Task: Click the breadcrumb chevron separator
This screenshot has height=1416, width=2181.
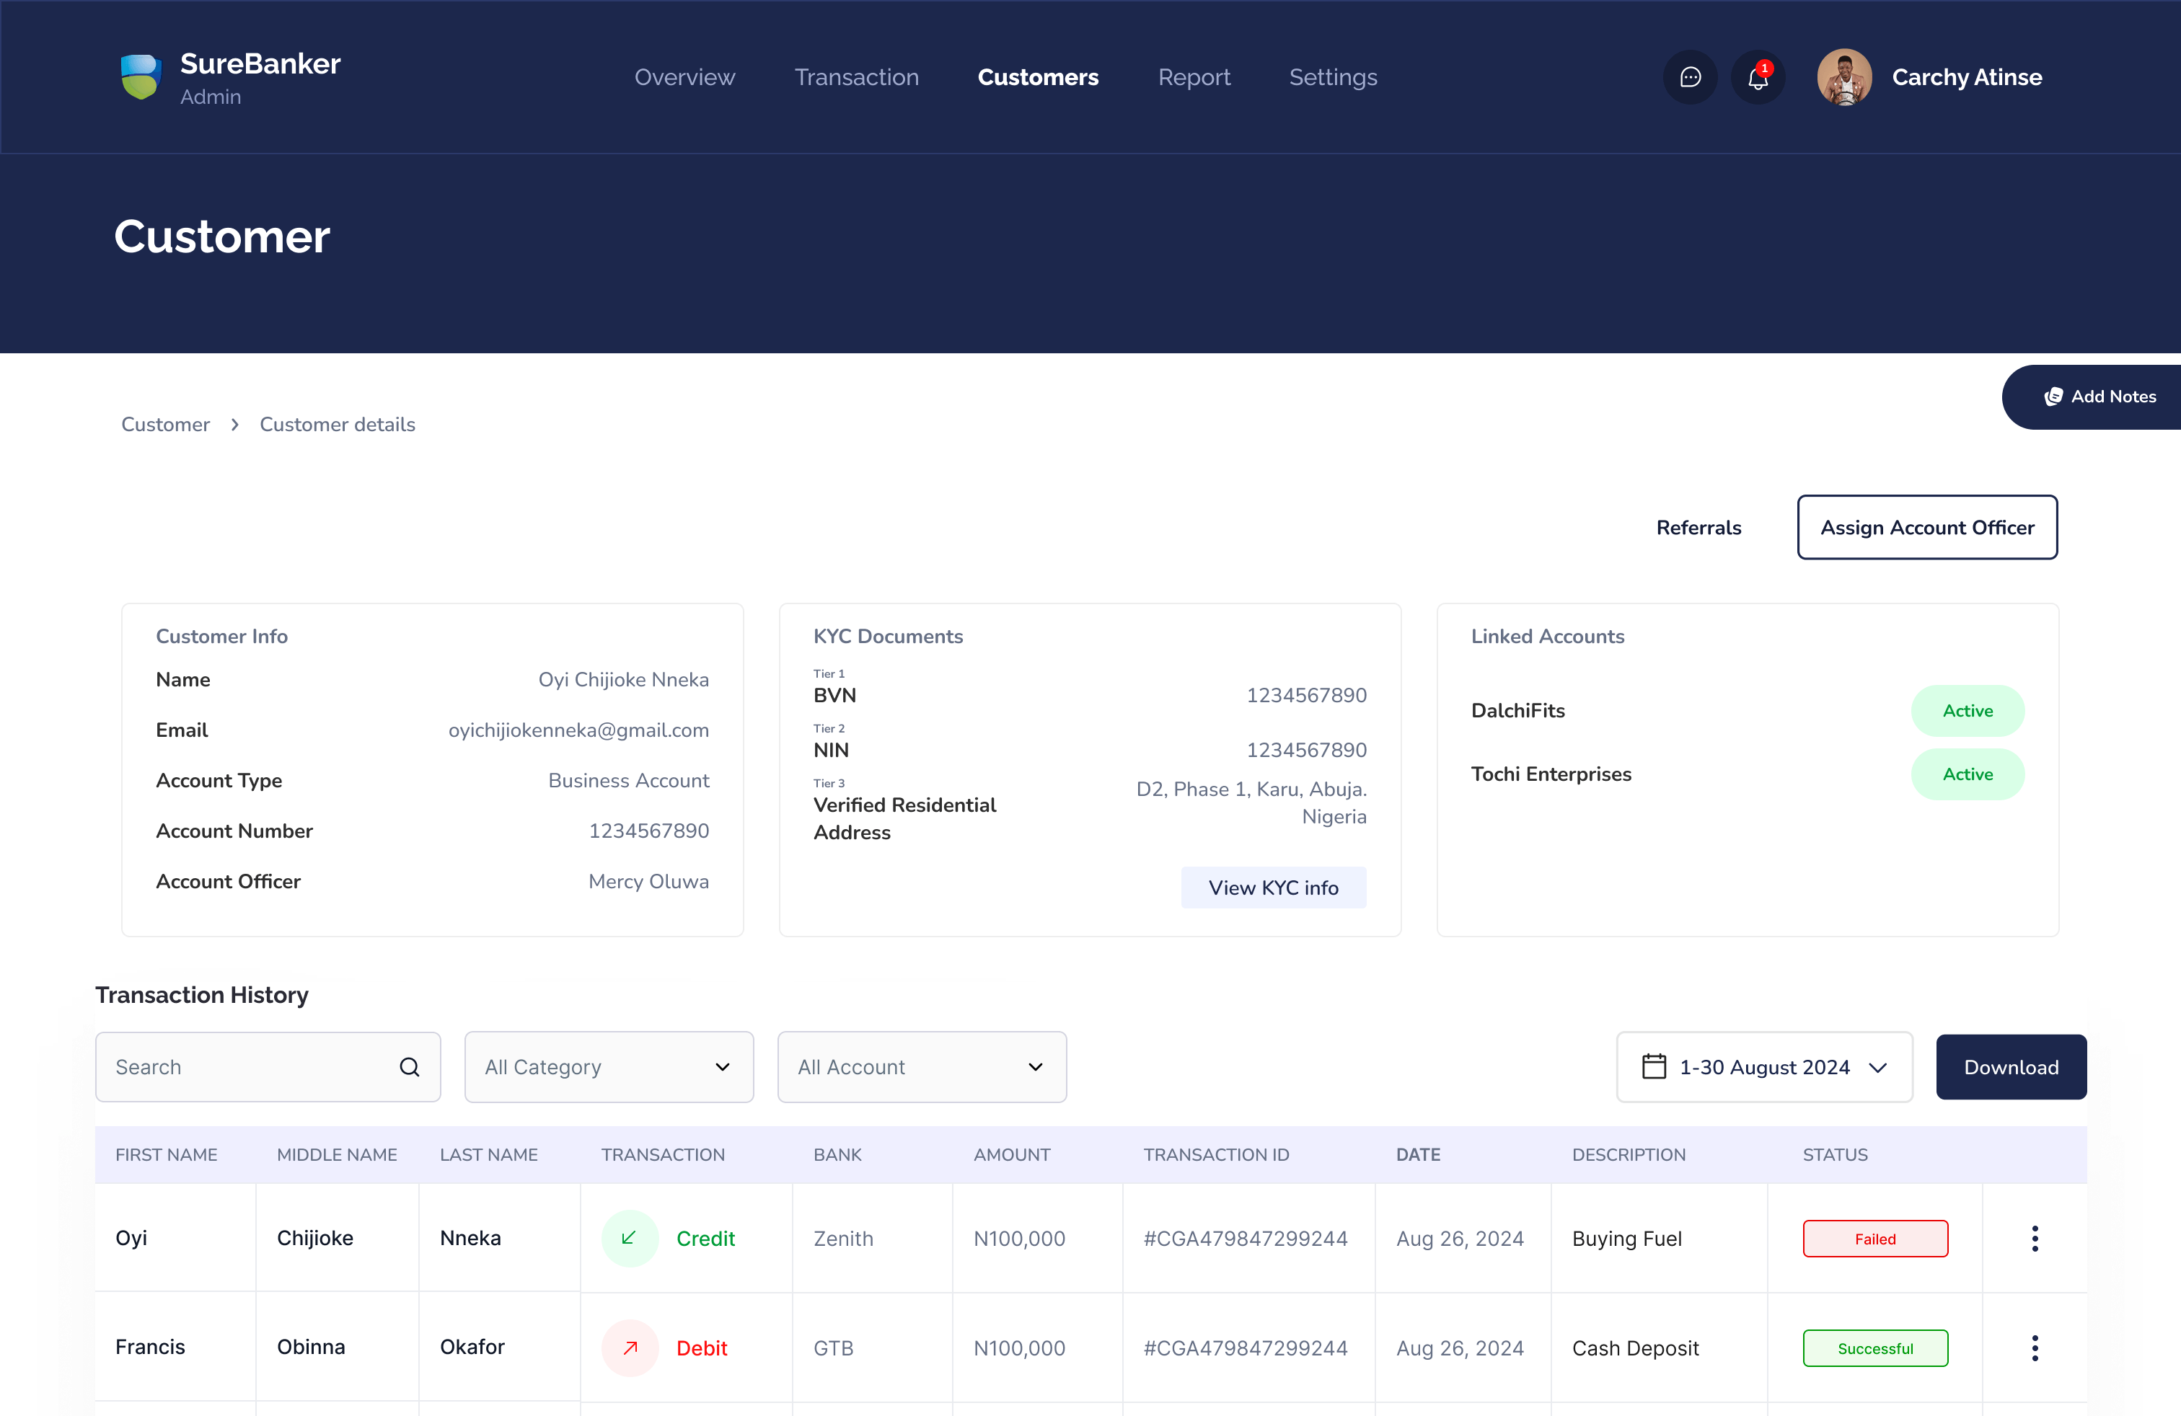Action: [x=236, y=424]
